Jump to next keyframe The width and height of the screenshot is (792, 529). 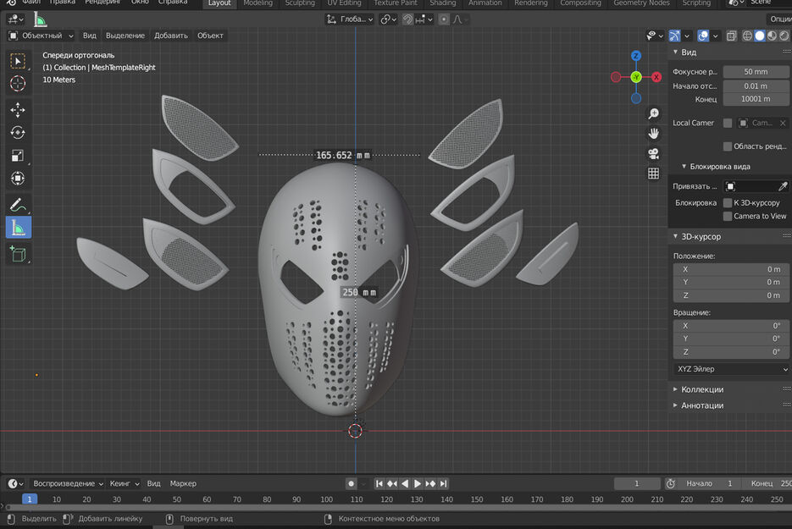tap(430, 483)
